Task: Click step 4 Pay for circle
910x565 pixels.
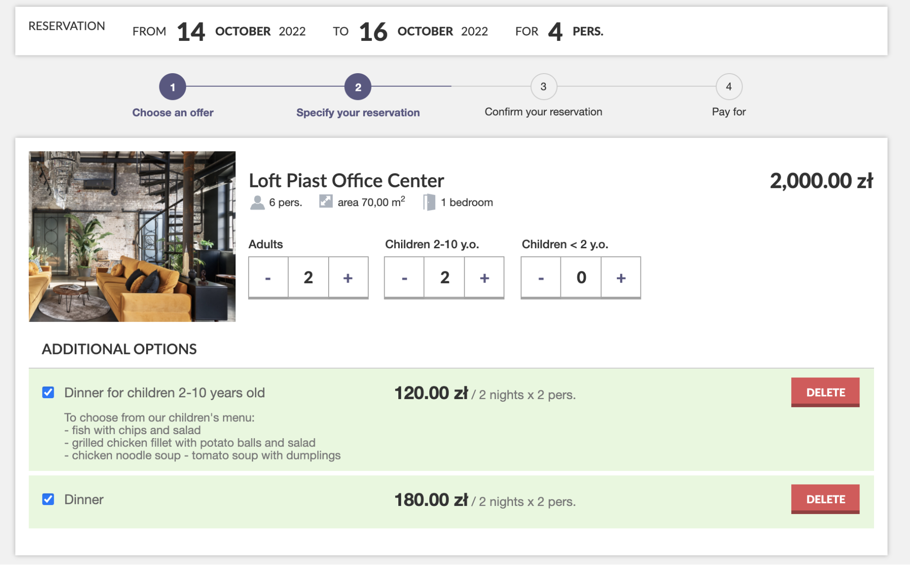Action: click(728, 87)
